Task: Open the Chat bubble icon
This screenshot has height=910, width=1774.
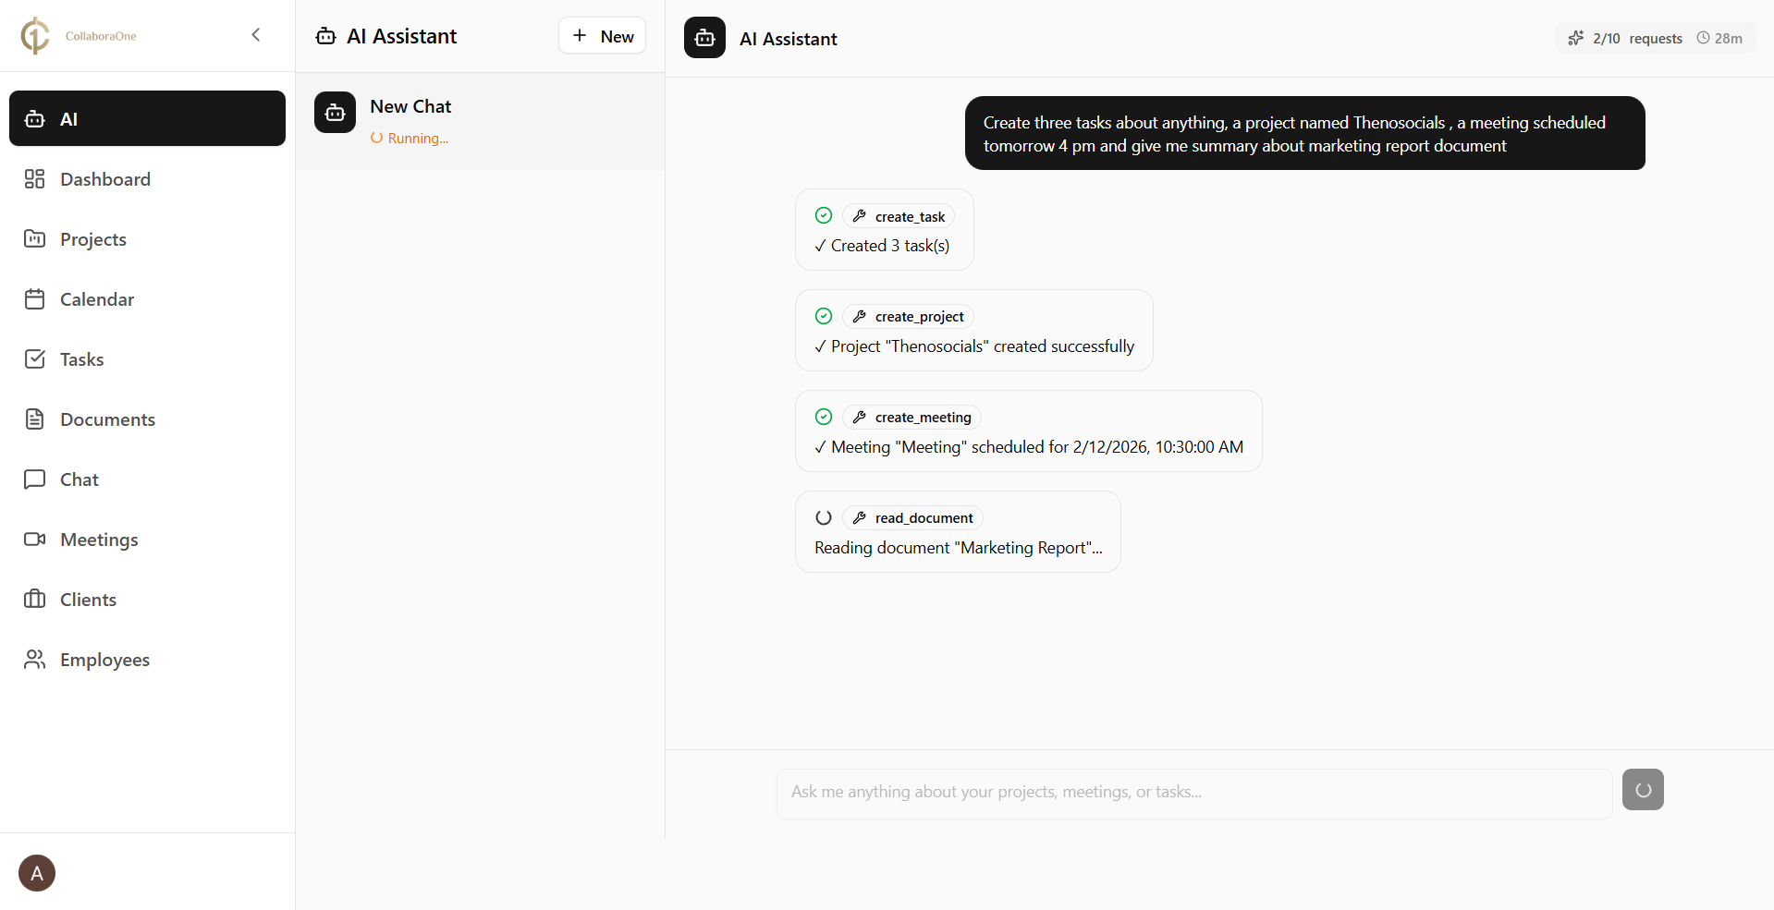Action: [34, 479]
